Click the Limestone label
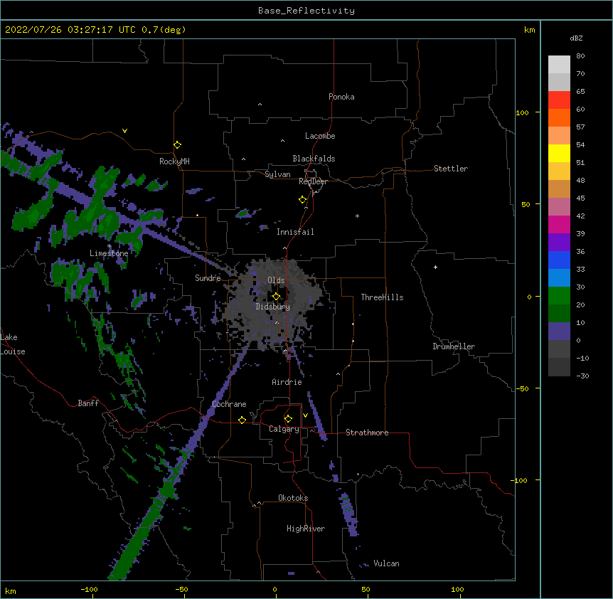Viewport: 613px width, 599px height. (109, 253)
